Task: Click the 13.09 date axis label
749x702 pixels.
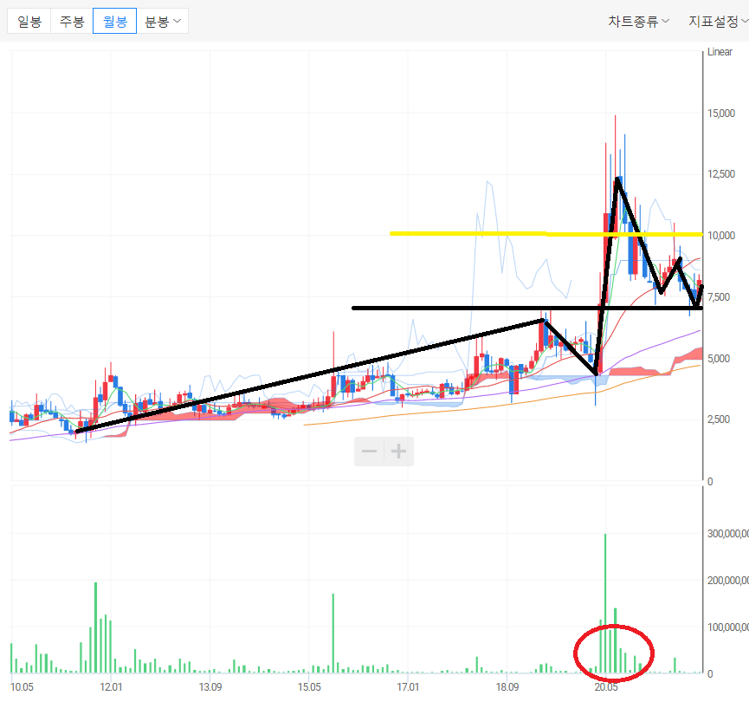Action: [x=210, y=686]
